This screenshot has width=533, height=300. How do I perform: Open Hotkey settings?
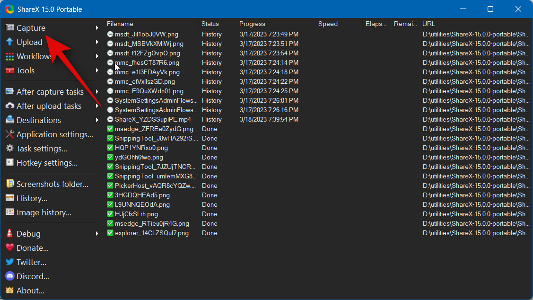point(47,163)
